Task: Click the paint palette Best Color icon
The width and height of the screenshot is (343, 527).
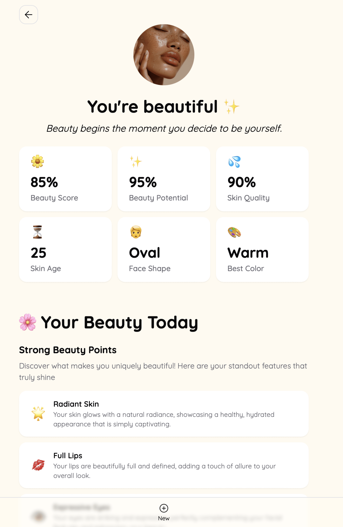Action: pyautogui.click(x=234, y=232)
